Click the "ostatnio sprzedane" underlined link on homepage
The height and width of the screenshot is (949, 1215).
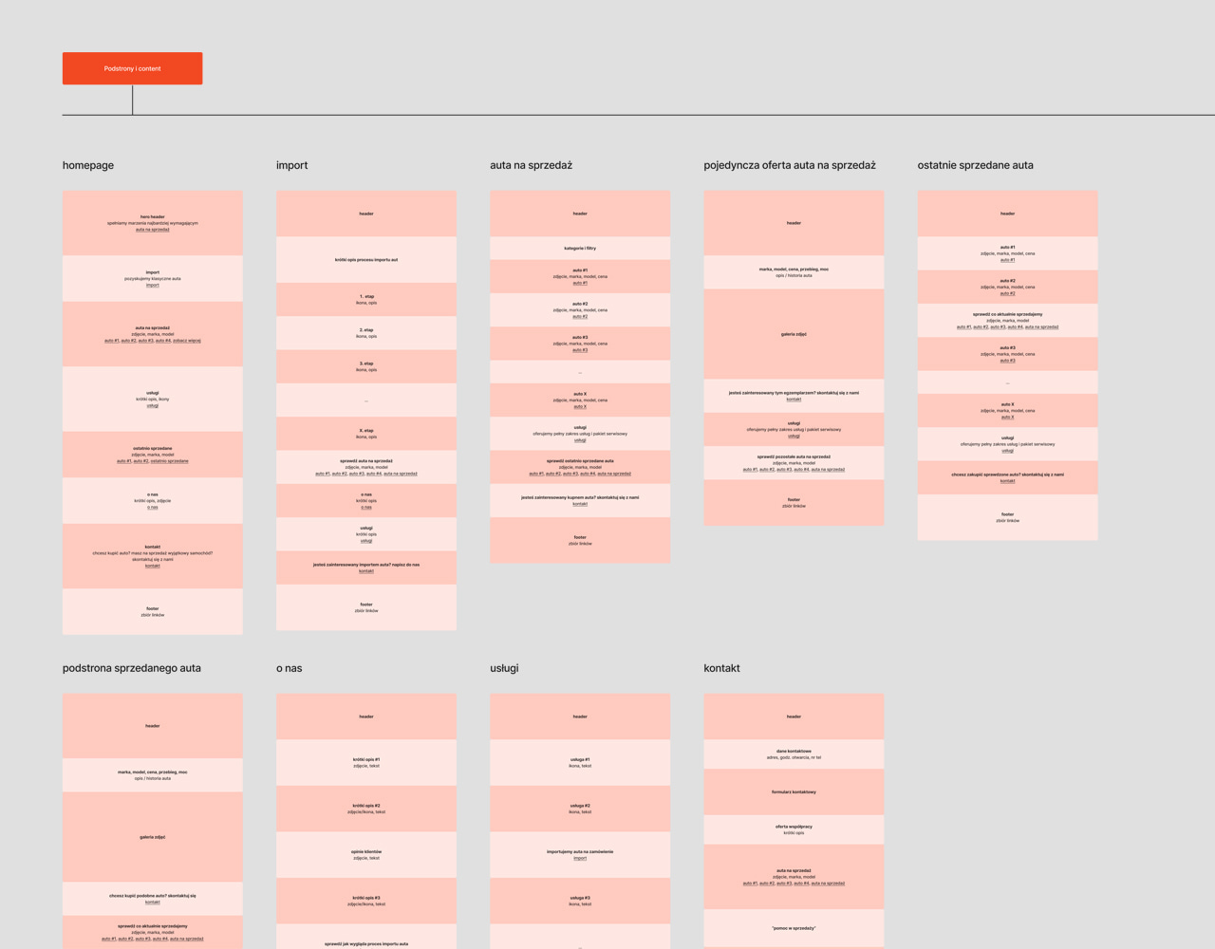[x=170, y=461]
